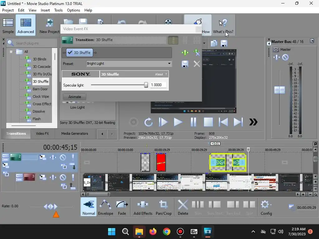
Task: Click Play From Start button
Action: point(163,122)
